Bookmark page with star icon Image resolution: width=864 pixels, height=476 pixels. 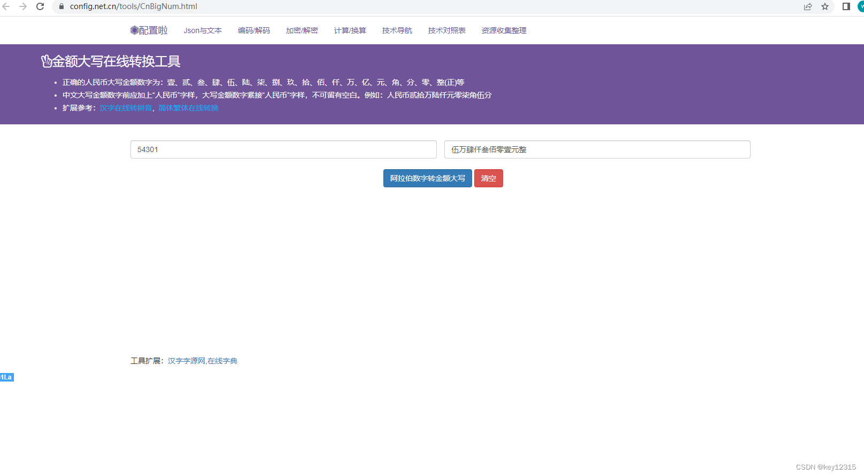[825, 6]
